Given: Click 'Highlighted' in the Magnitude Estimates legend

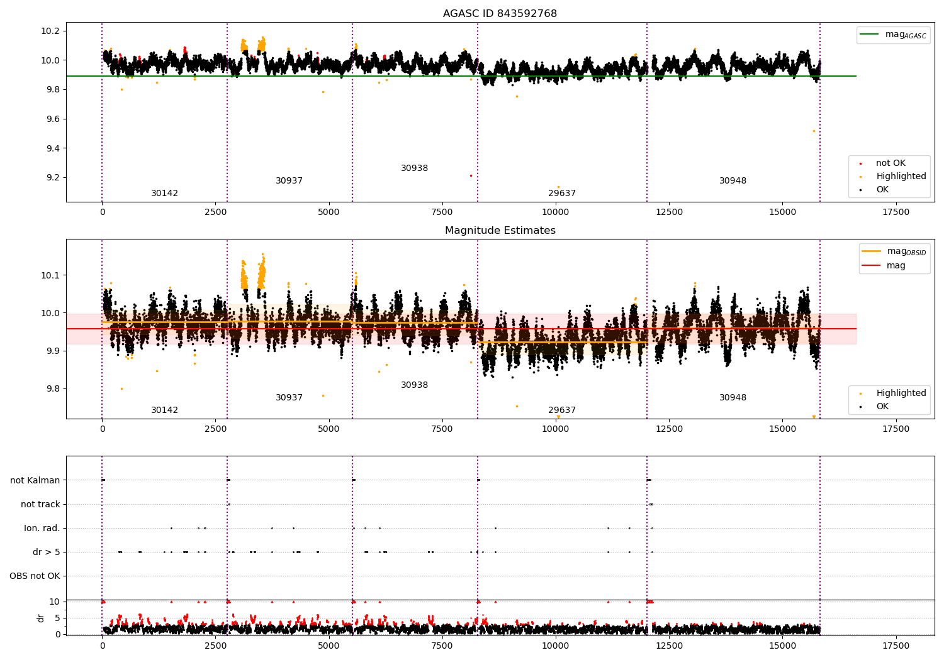Looking at the screenshot, I should [901, 393].
